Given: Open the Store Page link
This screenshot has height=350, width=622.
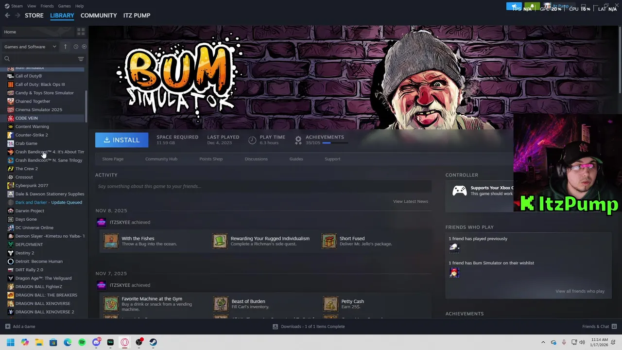Looking at the screenshot, I should tap(113, 159).
